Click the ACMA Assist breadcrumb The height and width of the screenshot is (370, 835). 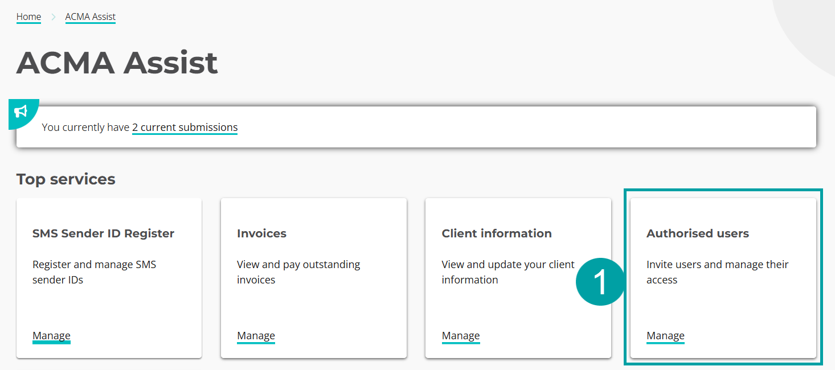coord(90,17)
